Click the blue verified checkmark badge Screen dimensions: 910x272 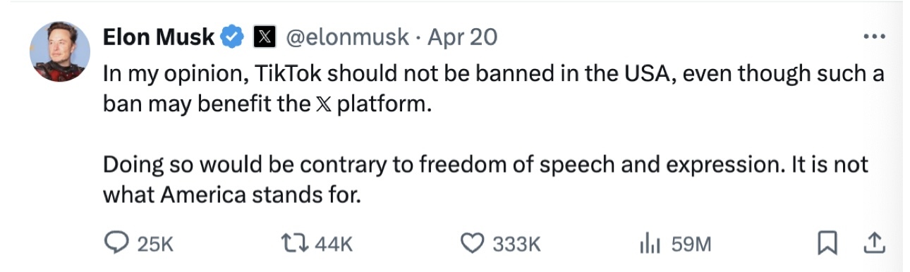233,37
